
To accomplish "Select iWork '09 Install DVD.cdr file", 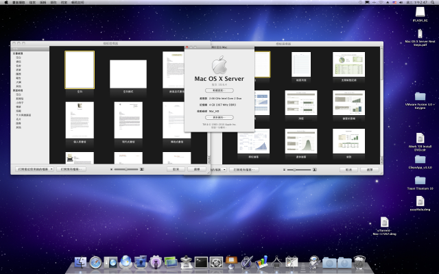I will pos(420,138).
